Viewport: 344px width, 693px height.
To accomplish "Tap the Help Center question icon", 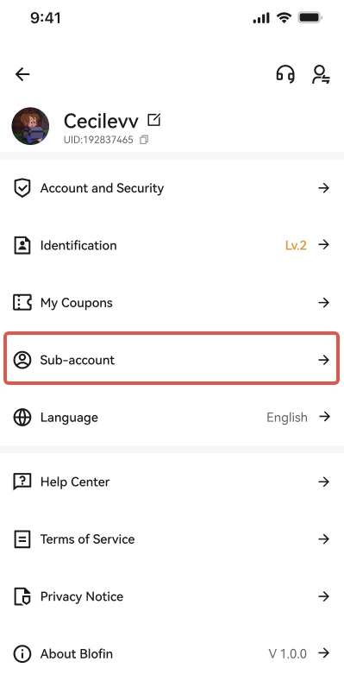I will 22,482.
